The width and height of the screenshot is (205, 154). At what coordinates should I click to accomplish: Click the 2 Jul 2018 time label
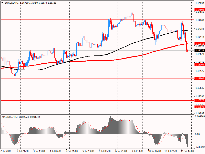click(6, 151)
